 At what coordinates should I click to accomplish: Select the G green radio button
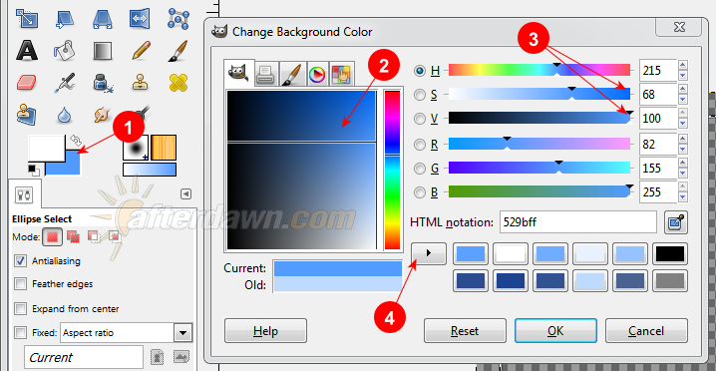pos(420,169)
